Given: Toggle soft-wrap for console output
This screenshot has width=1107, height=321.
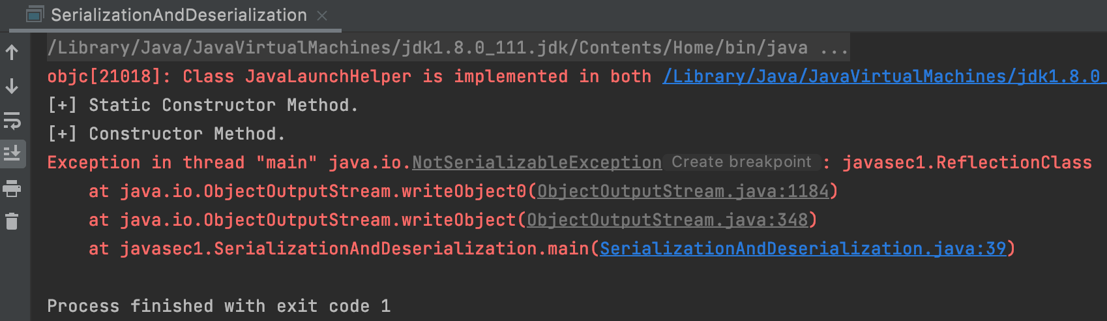Looking at the screenshot, I should [12, 121].
